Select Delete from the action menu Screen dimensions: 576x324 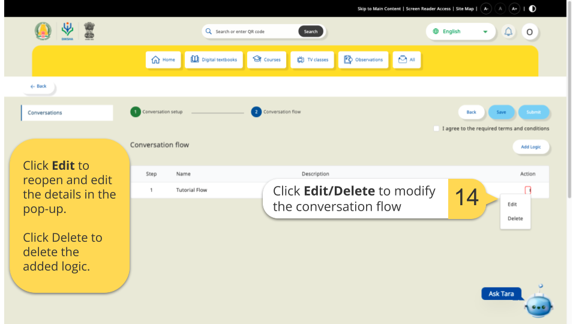tap(515, 218)
